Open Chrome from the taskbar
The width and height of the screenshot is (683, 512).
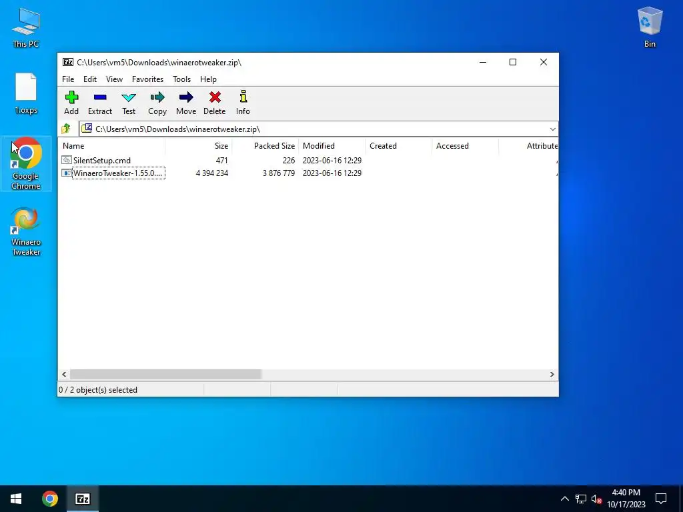click(x=50, y=499)
